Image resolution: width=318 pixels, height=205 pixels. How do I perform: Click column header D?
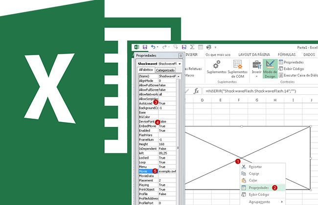(x=202, y=100)
